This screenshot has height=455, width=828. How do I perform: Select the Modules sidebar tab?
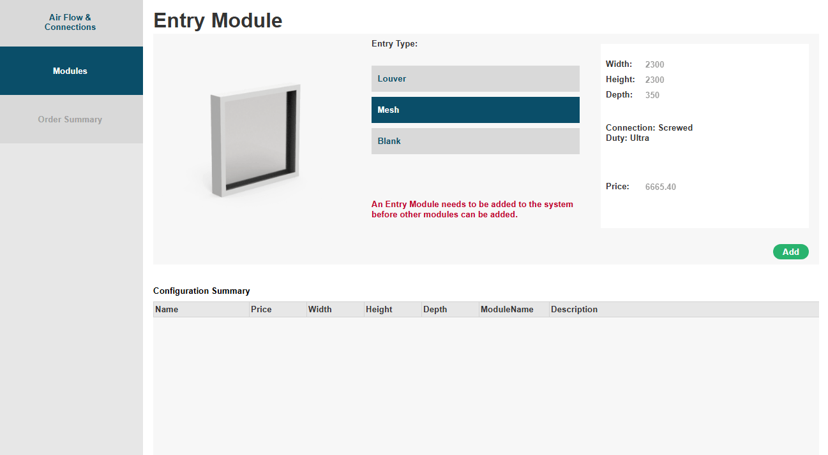70,71
